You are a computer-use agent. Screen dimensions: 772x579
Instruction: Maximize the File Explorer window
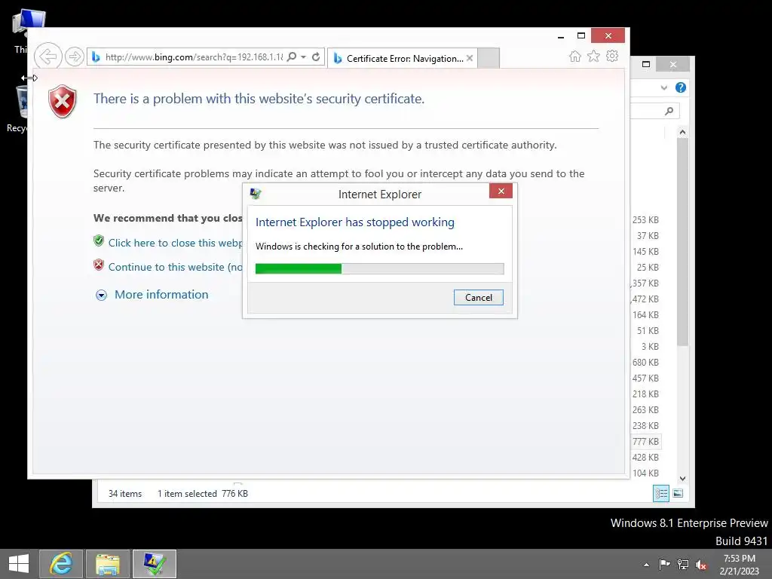[646, 64]
